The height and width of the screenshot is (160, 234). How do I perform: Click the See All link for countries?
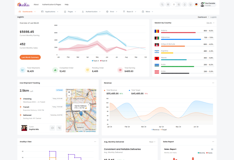210,23
